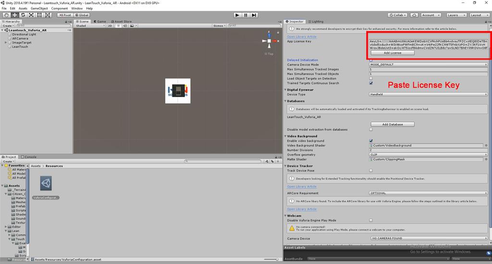Start Play mode
This screenshot has width=492, height=264.
click(x=237, y=15)
